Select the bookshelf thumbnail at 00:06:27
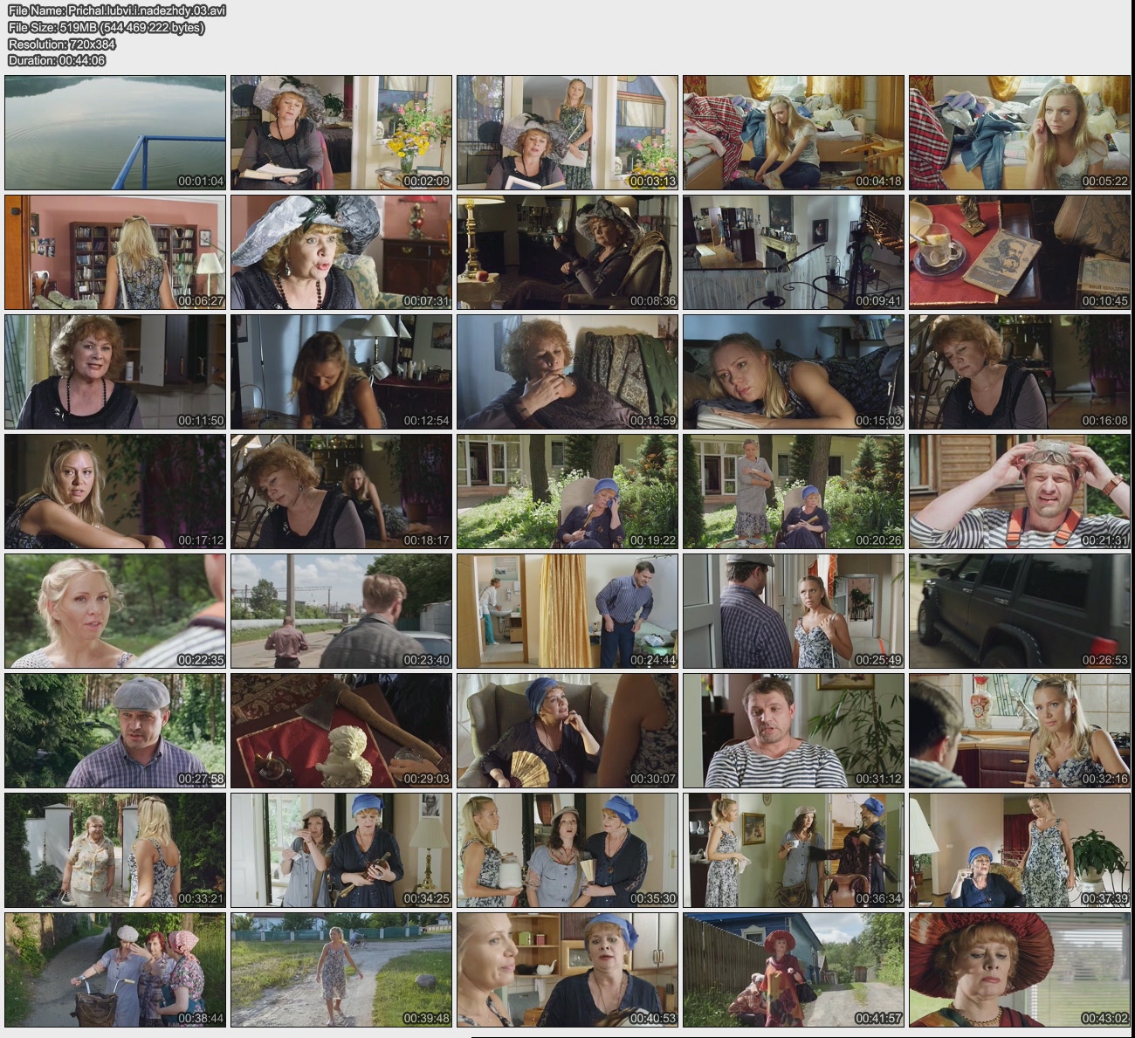Screen dimensions: 1135x1038 click(115, 252)
